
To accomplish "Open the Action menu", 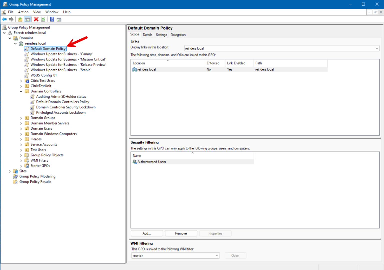I will point(23,12).
